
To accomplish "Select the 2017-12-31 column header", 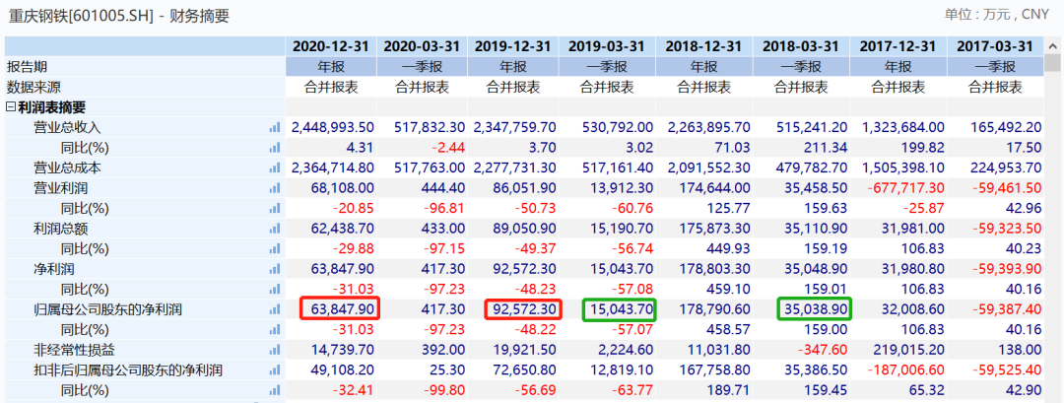I will (x=898, y=47).
